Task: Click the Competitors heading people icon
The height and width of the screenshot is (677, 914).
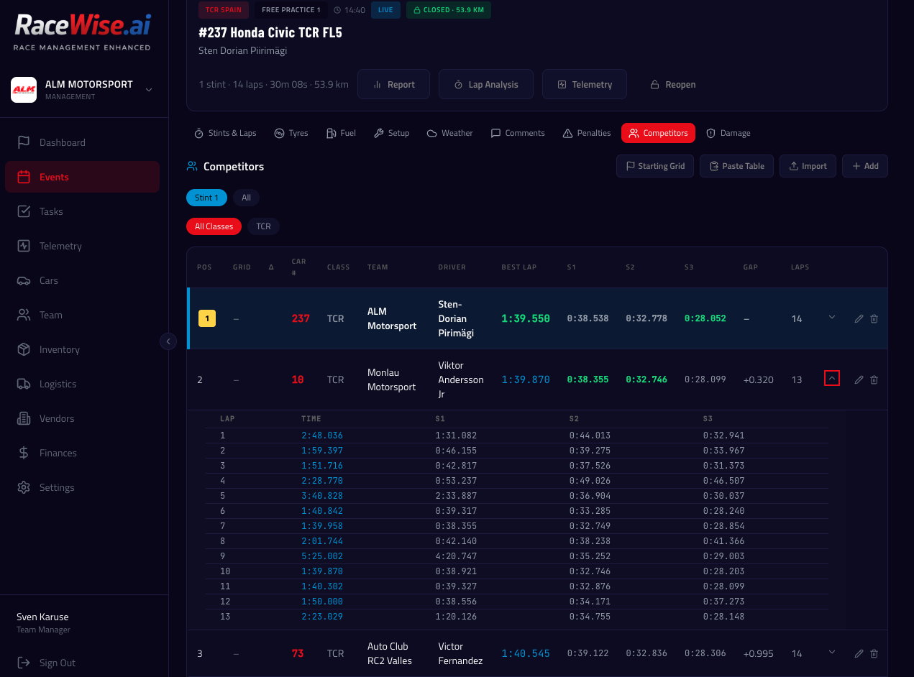Action: click(192, 166)
